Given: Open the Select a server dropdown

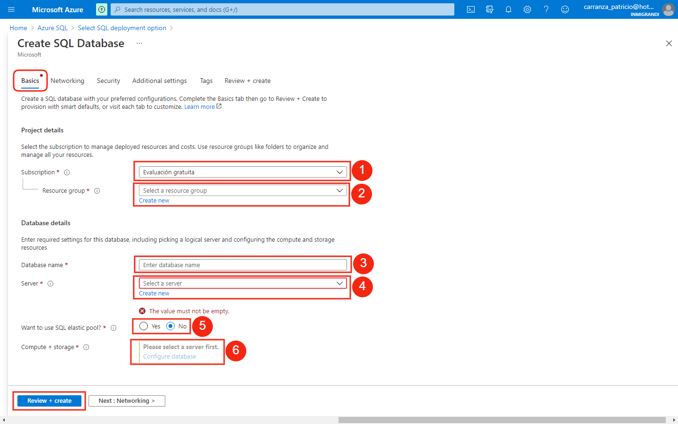Looking at the screenshot, I should click(x=243, y=284).
